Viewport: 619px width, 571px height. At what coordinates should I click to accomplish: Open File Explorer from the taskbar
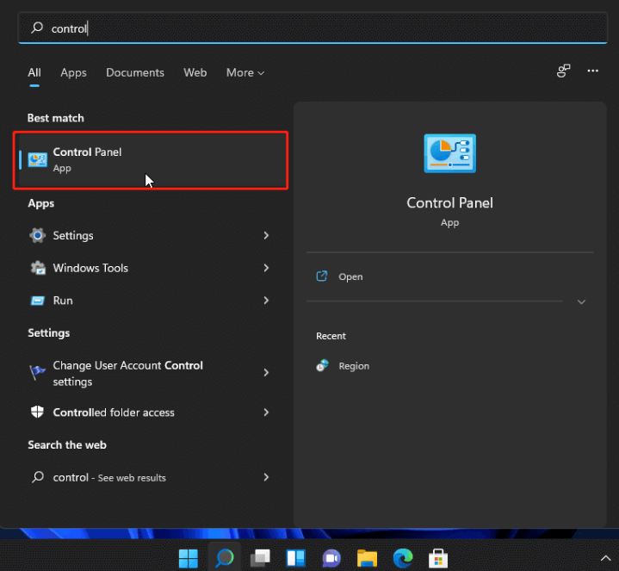pos(367,558)
